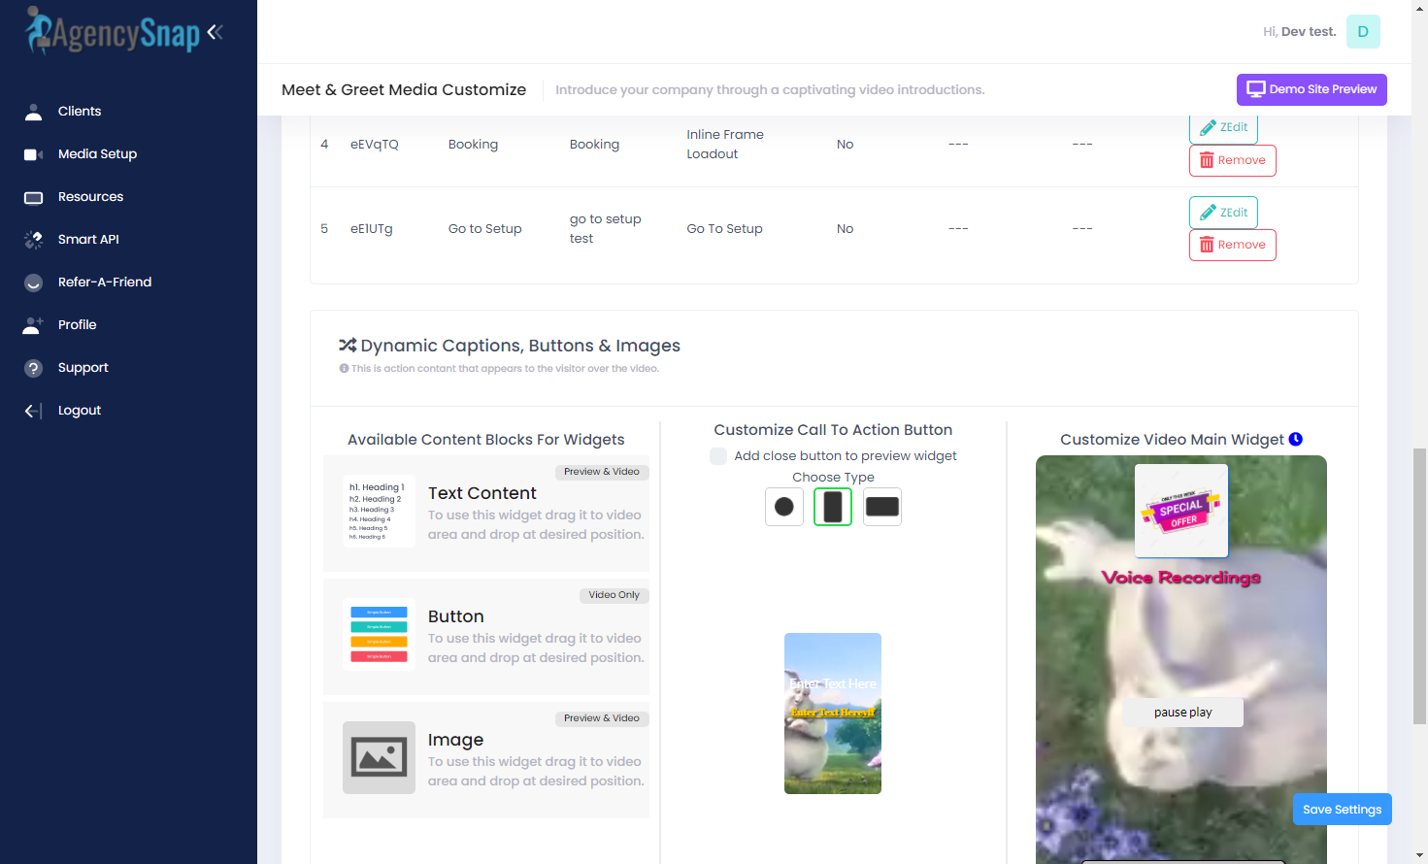Click the Refer-A-Friend smiley icon
The height and width of the screenshot is (864, 1428).
(33, 282)
